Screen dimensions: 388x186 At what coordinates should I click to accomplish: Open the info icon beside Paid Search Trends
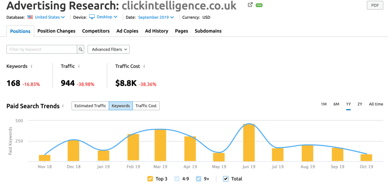[63, 106]
